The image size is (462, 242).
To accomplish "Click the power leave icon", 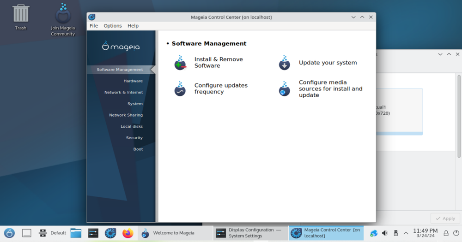I will [x=456, y=233].
